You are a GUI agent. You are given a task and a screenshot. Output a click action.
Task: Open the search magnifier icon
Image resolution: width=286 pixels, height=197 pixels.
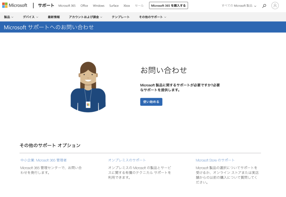[264, 6]
